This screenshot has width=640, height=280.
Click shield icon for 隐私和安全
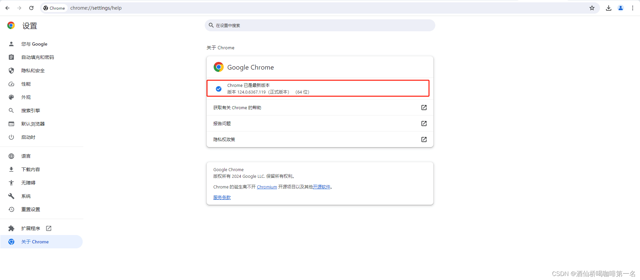(x=11, y=71)
